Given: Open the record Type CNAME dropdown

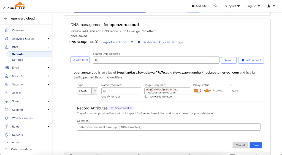Looking at the screenshot, I should (x=87, y=91).
